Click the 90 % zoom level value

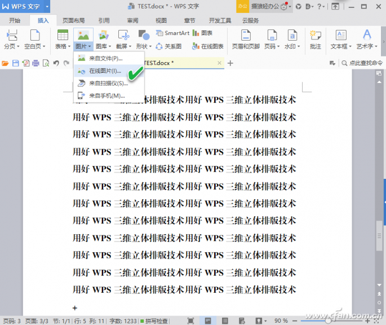point(281,321)
